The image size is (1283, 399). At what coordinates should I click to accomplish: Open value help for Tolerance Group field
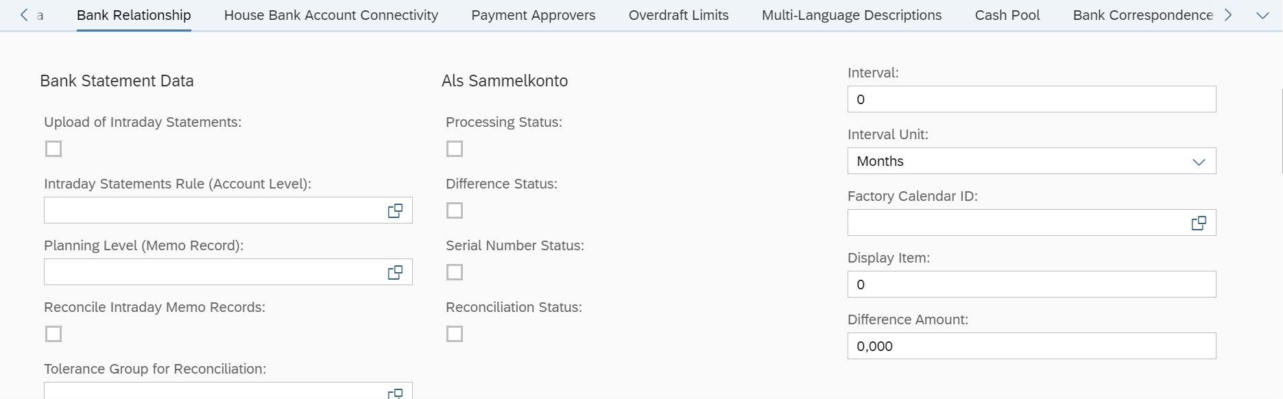tap(395, 394)
